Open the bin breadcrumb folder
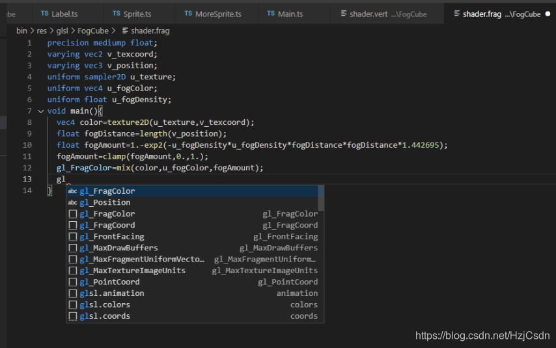The image size is (556, 348). pyautogui.click(x=21, y=31)
